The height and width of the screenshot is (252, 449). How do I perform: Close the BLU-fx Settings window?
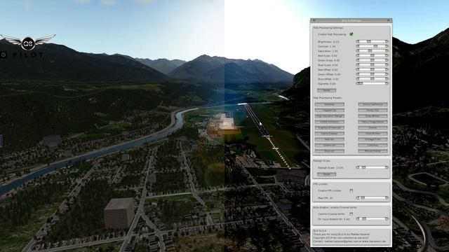(389, 20)
